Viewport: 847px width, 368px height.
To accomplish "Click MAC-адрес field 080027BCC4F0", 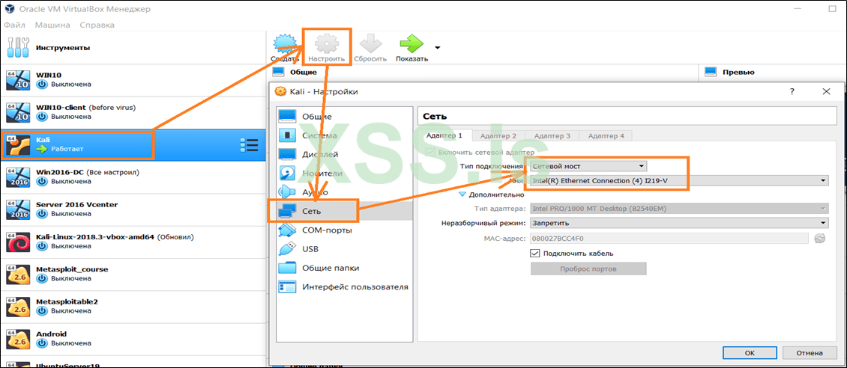I will tap(669, 238).
